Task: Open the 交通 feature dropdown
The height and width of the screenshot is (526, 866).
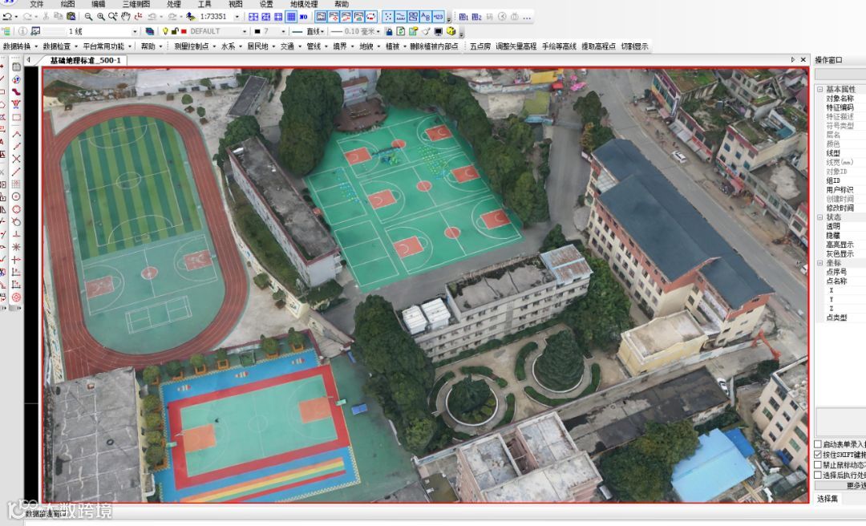Action: 291,47
